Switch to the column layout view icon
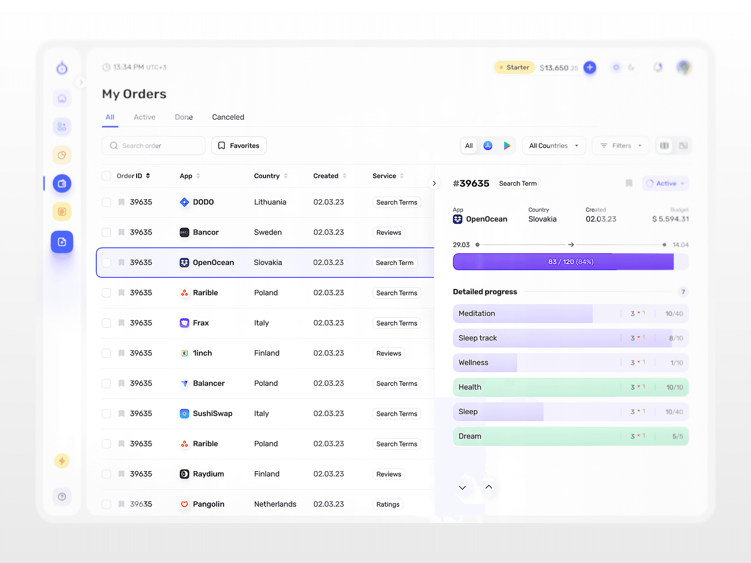This screenshot has width=751, height=563. pos(665,146)
